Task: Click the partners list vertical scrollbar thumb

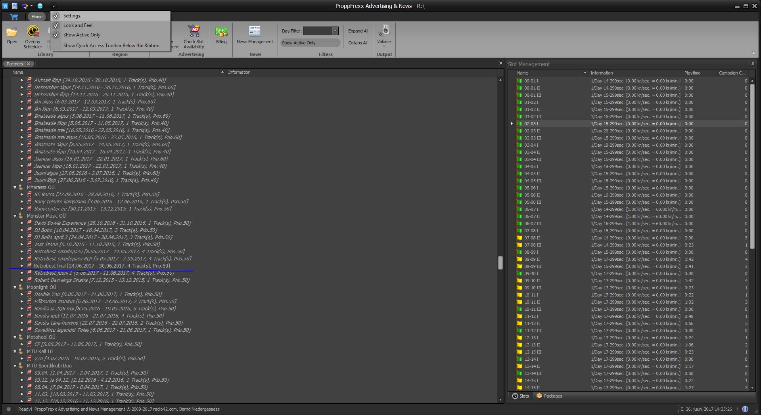Action: point(500,262)
